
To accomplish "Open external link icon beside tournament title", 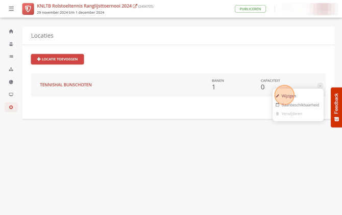I will click(x=135, y=6).
